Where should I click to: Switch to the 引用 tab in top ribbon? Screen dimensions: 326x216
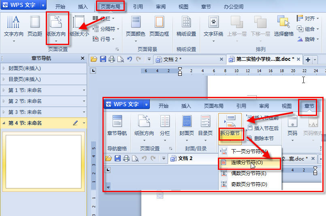[138, 6]
